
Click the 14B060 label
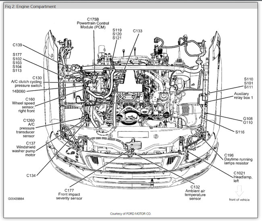point(19,91)
